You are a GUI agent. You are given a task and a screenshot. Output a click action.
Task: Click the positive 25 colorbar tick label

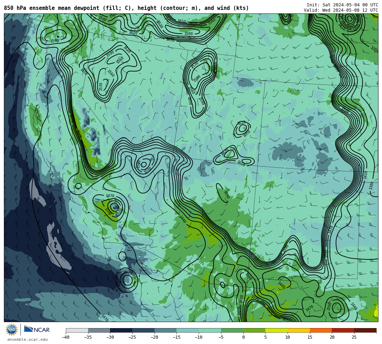tap(354, 337)
